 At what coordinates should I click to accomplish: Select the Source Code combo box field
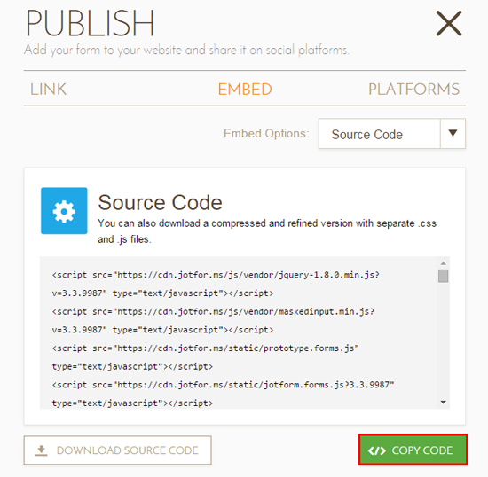click(392, 133)
